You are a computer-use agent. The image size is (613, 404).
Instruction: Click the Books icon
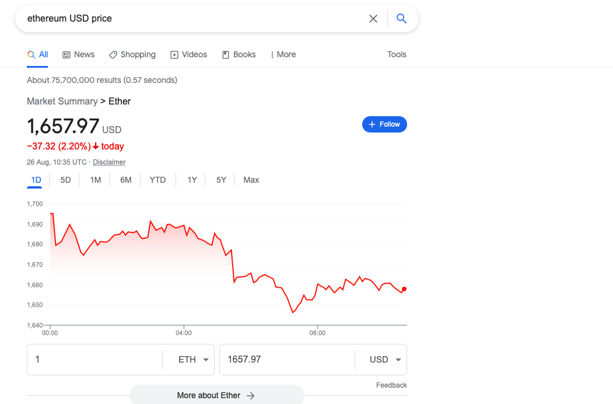225,54
